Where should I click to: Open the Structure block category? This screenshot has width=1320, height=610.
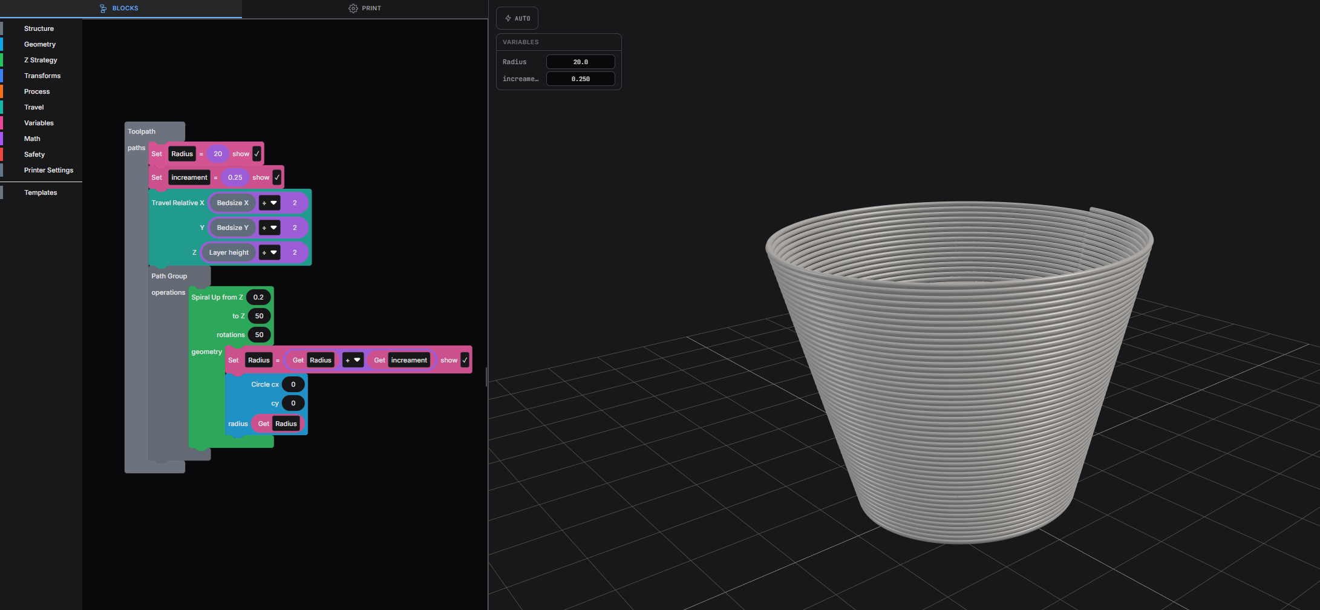pyautogui.click(x=39, y=28)
